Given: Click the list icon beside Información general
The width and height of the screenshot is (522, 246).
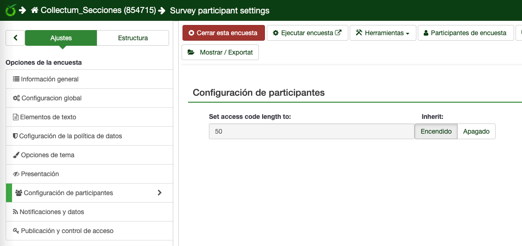Looking at the screenshot, I should (16, 79).
